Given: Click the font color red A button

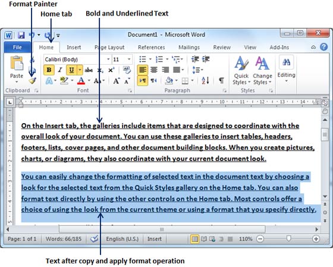Looking at the screenshot, I should tap(81, 81).
